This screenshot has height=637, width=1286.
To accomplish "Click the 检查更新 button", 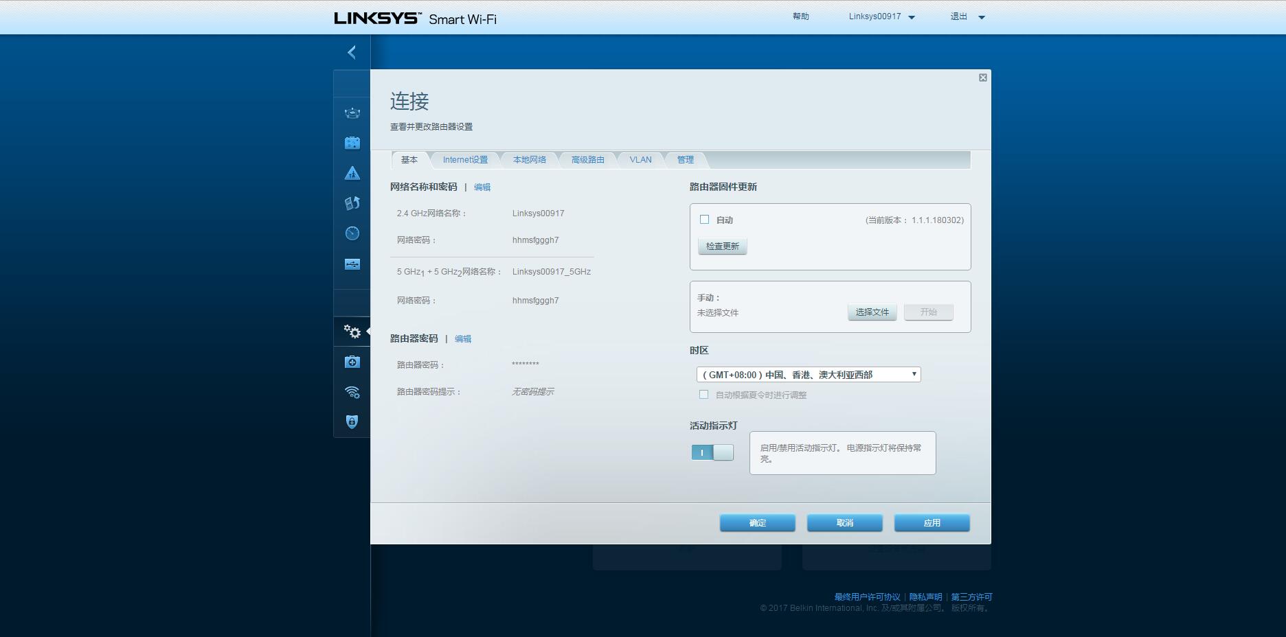I will click(x=722, y=246).
